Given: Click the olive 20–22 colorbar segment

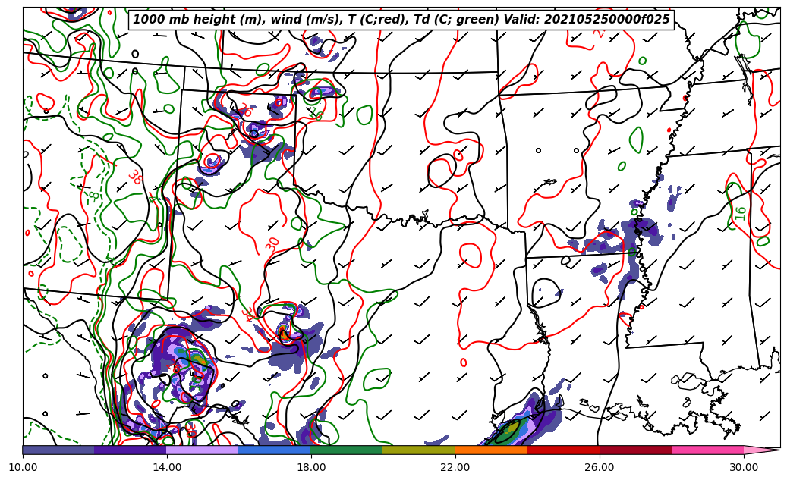Looking at the screenshot, I should 419,450.
